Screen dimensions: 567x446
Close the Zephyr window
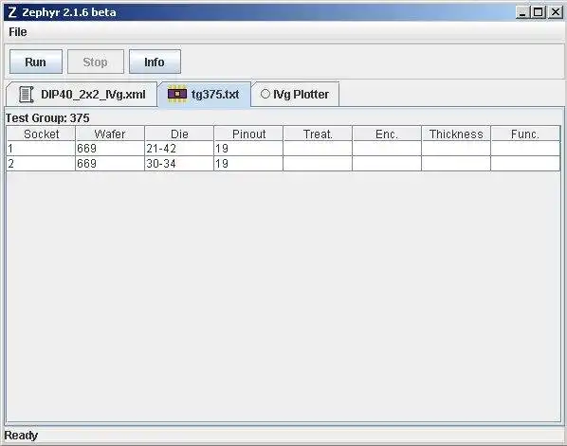(555, 12)
